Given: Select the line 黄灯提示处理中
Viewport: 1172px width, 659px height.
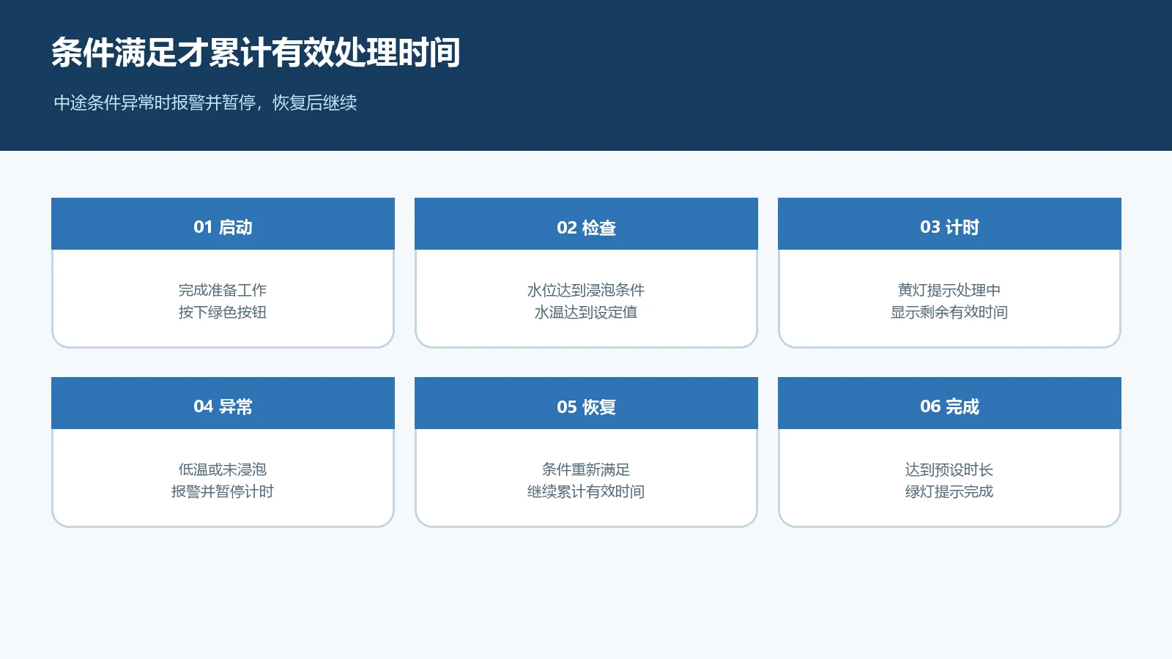Looking at the screenshot, I should [x=949, y=290].
